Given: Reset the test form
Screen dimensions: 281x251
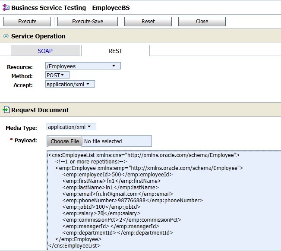Looking at the screenshot, I should 148,22.
